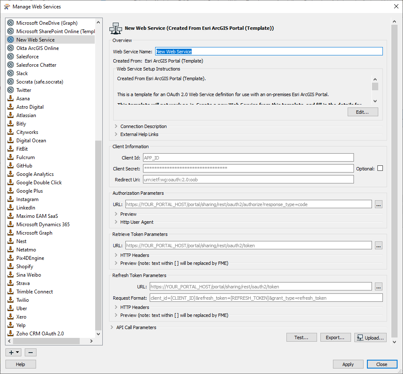
Task: Click the Edit... setup instructions button
Action: point(363,112)
